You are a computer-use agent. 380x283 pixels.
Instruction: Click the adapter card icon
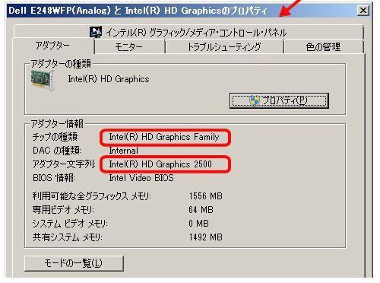coord(43,81)
